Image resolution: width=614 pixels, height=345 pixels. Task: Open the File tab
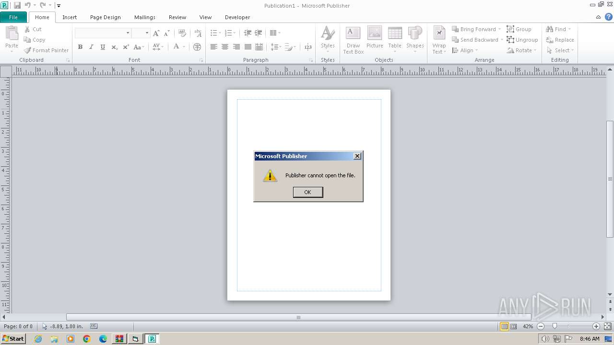point(13,17)
